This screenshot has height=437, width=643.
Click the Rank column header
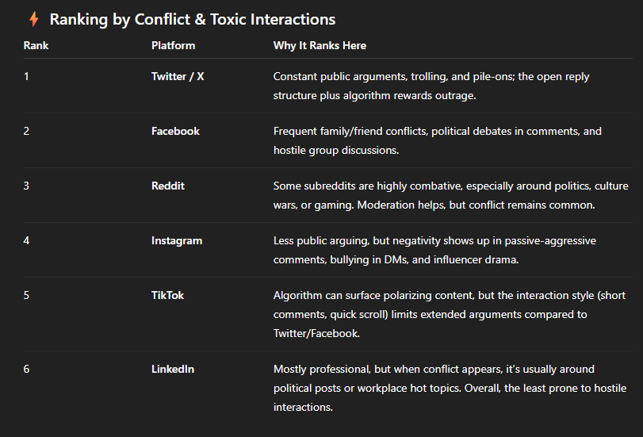coord(36,45)
